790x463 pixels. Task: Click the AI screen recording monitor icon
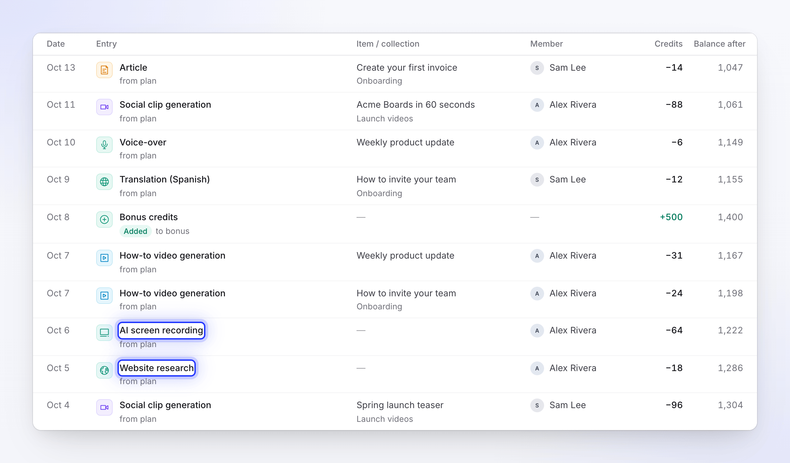(104, 333)
